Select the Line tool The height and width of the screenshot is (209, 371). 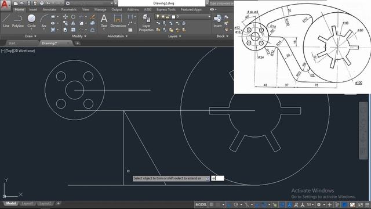(6, 21)
